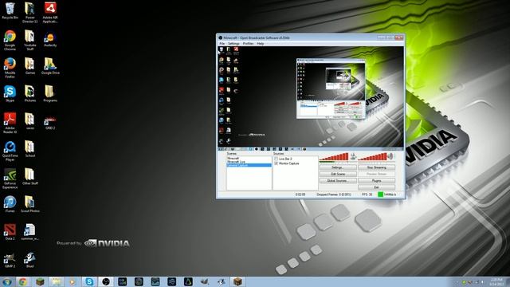Viewport: 510px width, 287px height.
Task: Click the green bitrate indicator in status bar
Action: (380, 195)
